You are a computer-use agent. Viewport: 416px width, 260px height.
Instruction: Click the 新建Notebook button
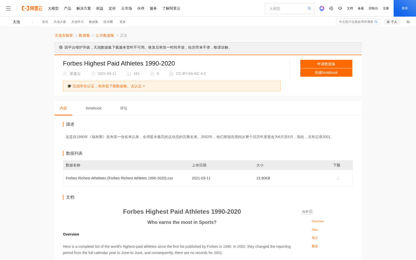(326, 73)
